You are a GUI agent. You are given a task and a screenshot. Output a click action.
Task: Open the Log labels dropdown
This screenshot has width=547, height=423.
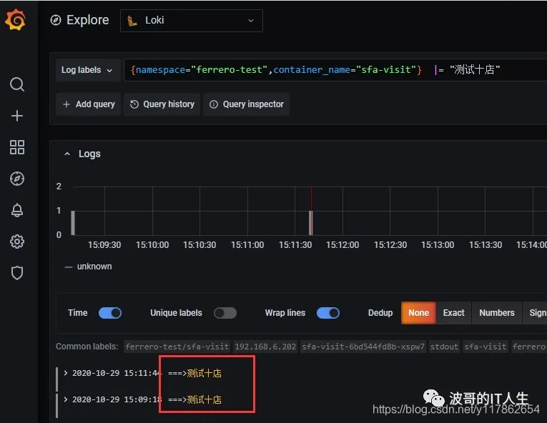(x=87, y=70)
